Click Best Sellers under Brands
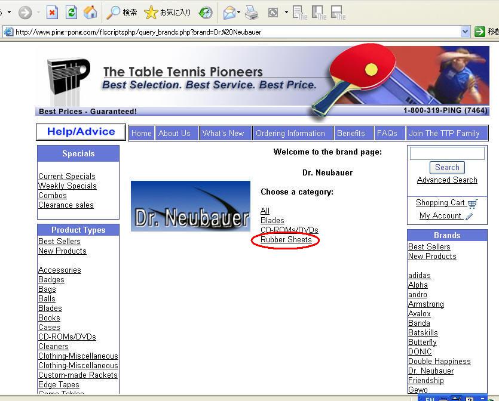This screenshot has height=401, width=499. click(x=429, y=247)
